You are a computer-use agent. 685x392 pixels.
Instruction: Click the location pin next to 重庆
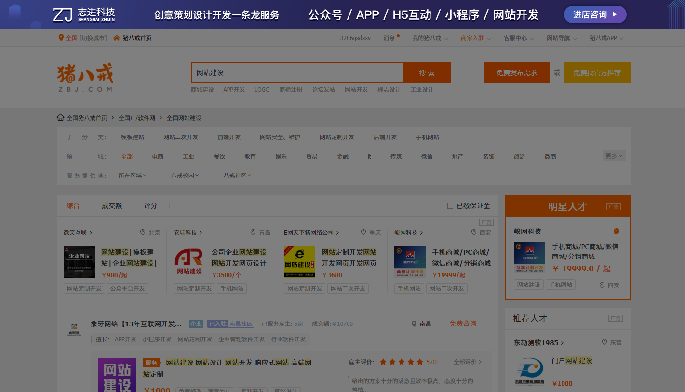363,232
